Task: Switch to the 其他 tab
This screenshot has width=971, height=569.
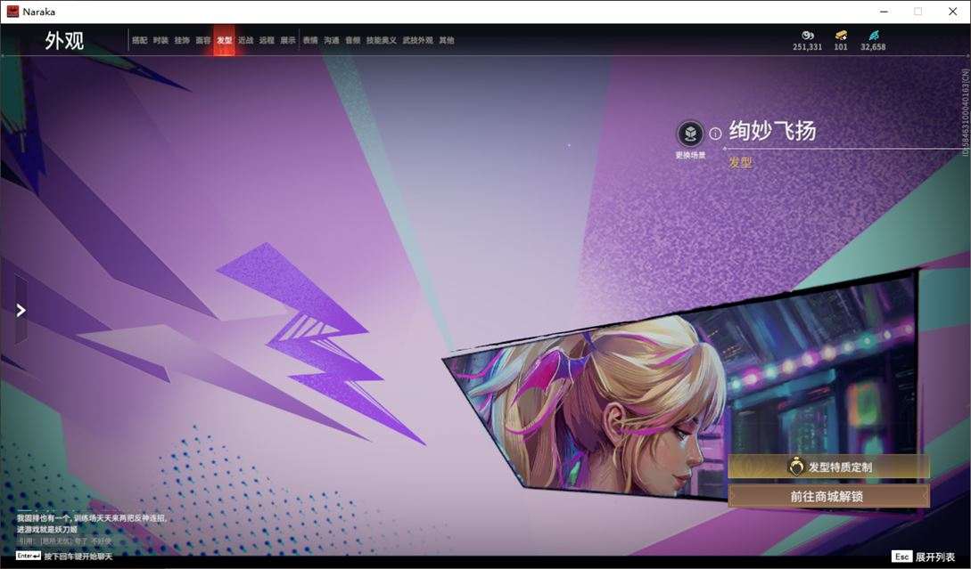Action: [447, 40]
